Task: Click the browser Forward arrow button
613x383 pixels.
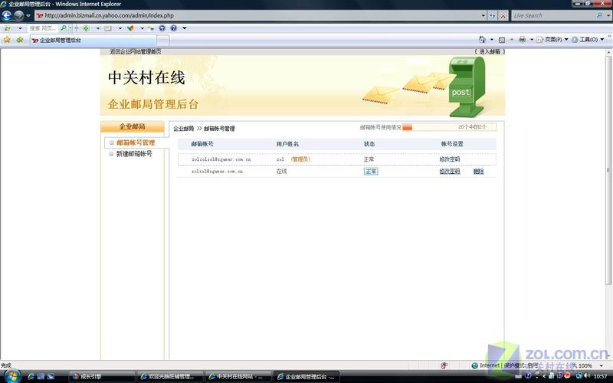Action: (x=18, y=15)
